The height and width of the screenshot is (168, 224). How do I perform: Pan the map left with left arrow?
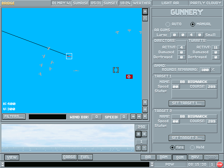(x=133, y=117)
